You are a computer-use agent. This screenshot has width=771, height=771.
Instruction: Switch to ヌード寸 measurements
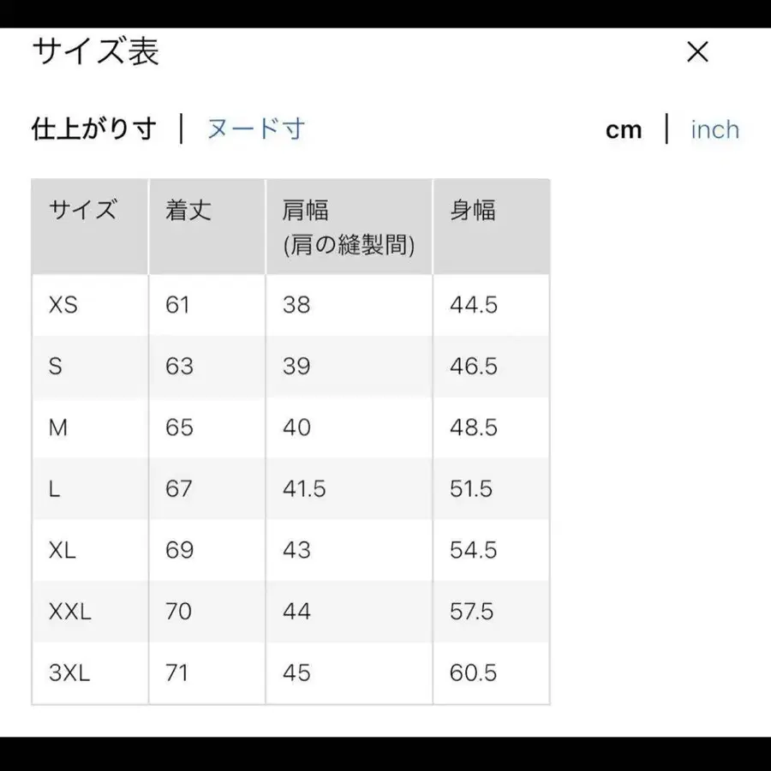254,128
